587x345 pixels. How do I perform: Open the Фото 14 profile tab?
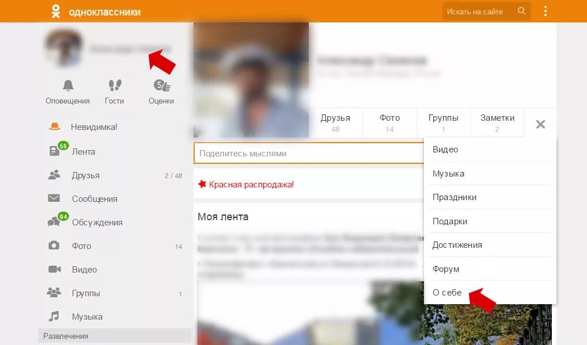tap(390, 122)
